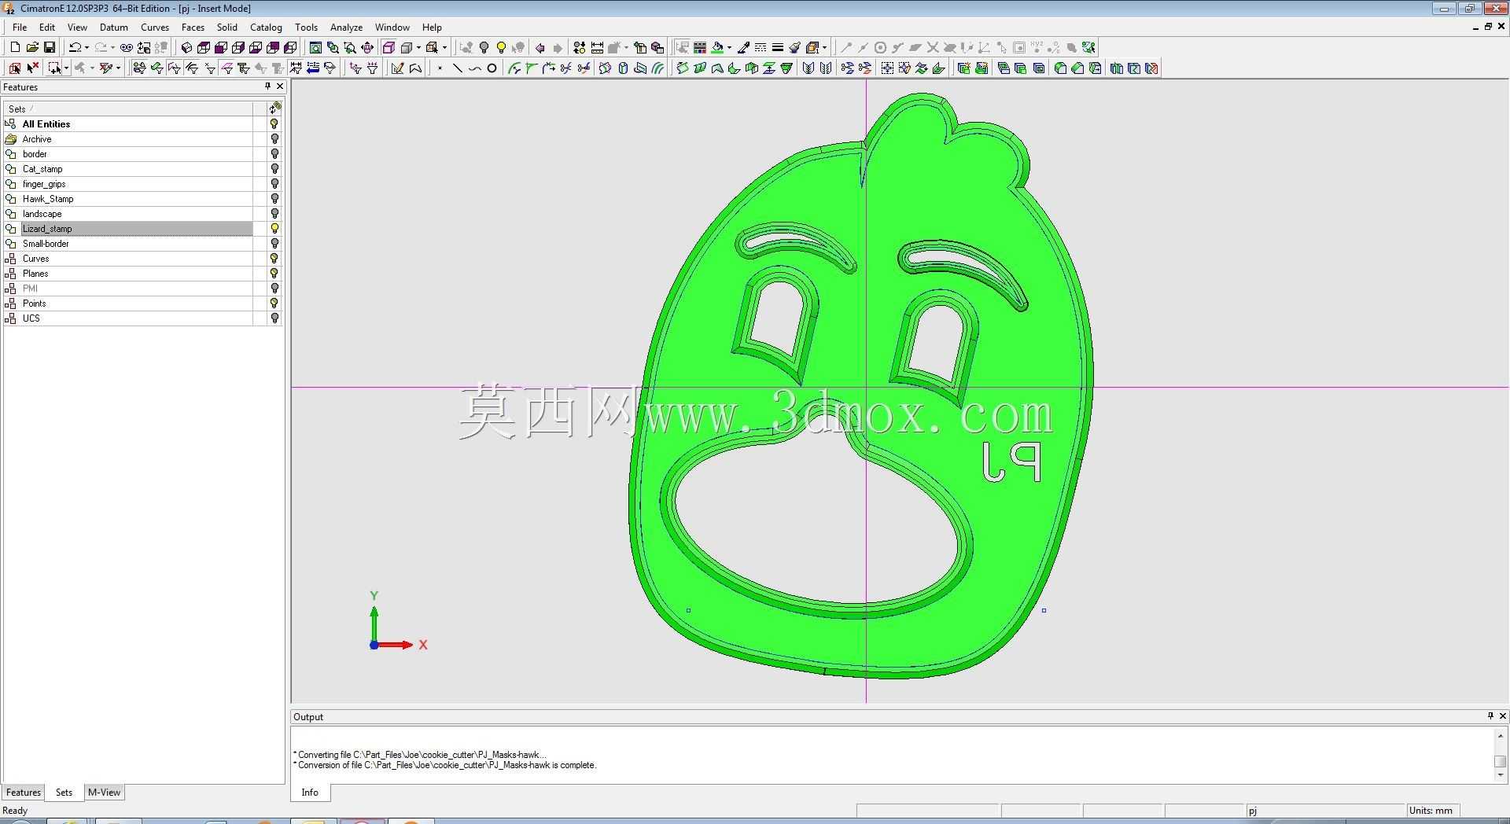Click the gray light bulb Hide icon
Image resolution: width=1510 pixels, height=824 pixels.
pyautogui.click(x=484, y=47)
